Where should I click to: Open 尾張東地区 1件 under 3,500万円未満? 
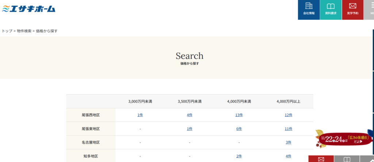[190, 129]
